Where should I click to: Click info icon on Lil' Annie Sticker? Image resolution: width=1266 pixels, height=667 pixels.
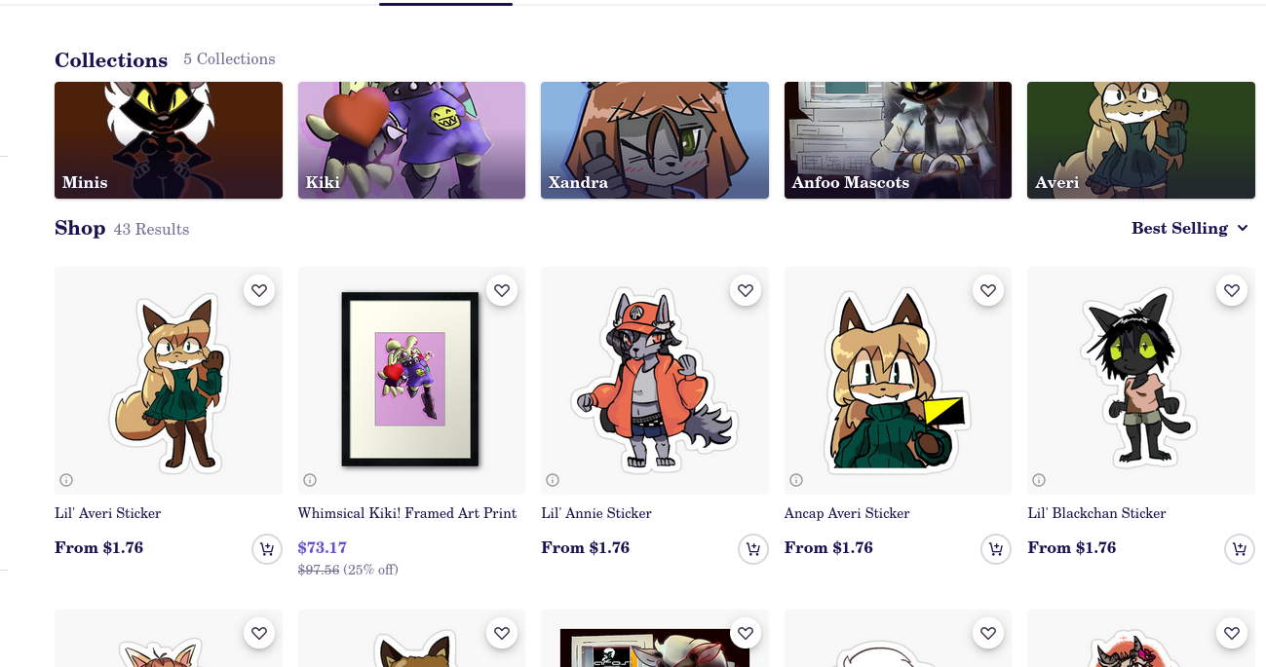point(553,480)
